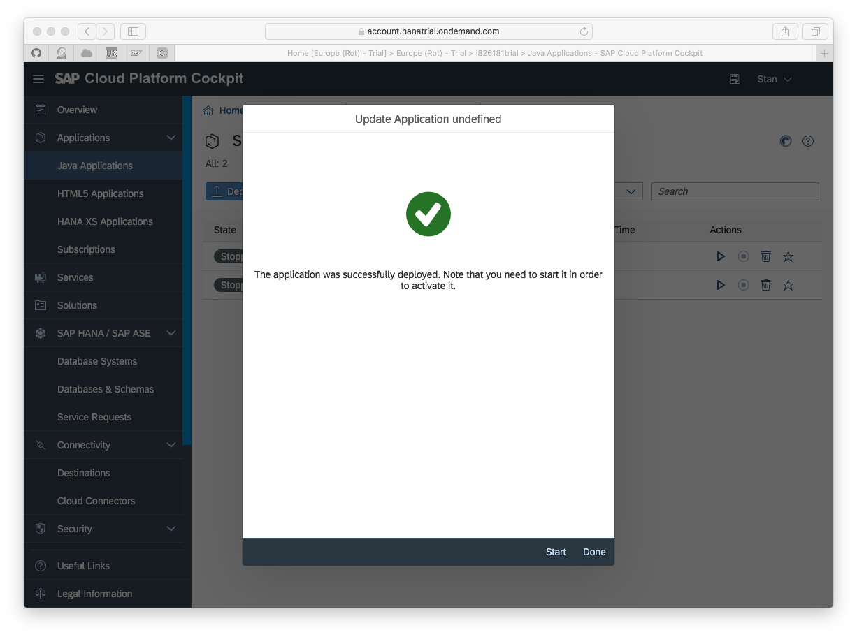
Task: Select the SAP Cloud Platform Cockpit tab
Action: [495, 53]
